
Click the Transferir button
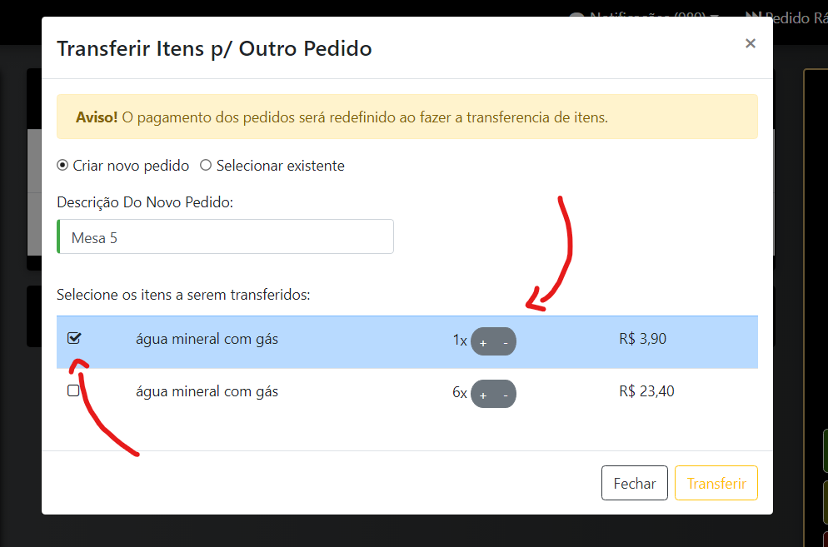tap(716, 483)
